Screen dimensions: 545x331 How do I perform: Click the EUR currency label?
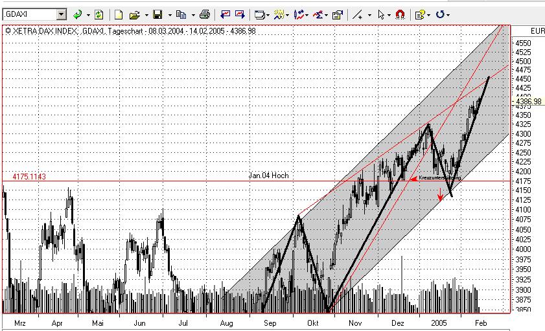[x=538, y=31]
